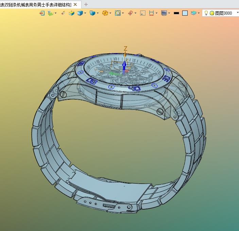Open view orientation cube dropdown arrow
The image size is (239, 231).
point(98,13)
